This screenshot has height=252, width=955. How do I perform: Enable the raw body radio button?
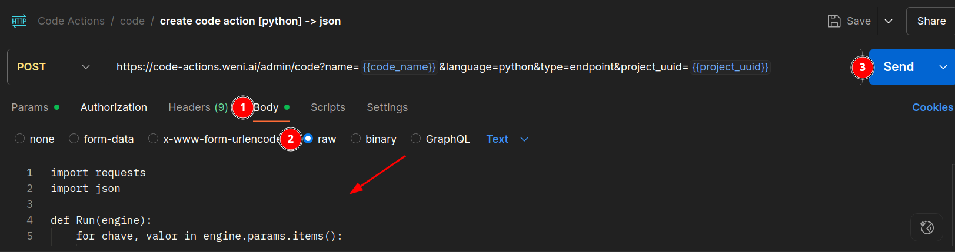pos(308,139)
